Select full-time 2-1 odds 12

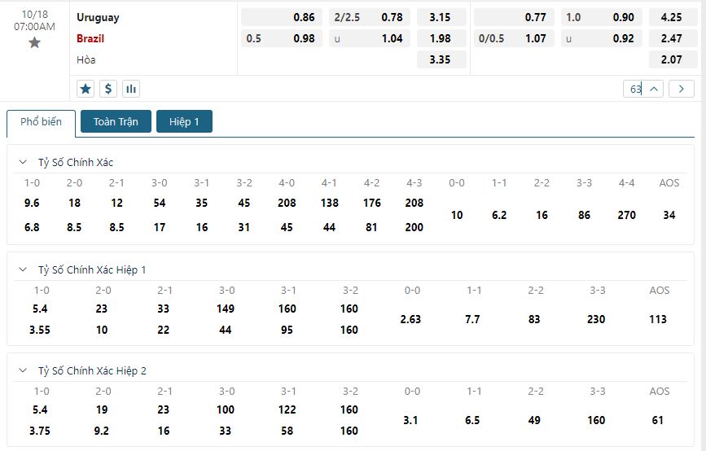[x=116, y=203]
